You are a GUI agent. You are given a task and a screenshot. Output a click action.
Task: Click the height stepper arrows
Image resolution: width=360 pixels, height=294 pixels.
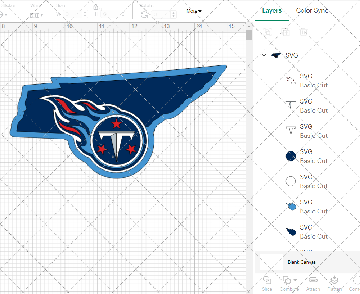tap(123, 14)
